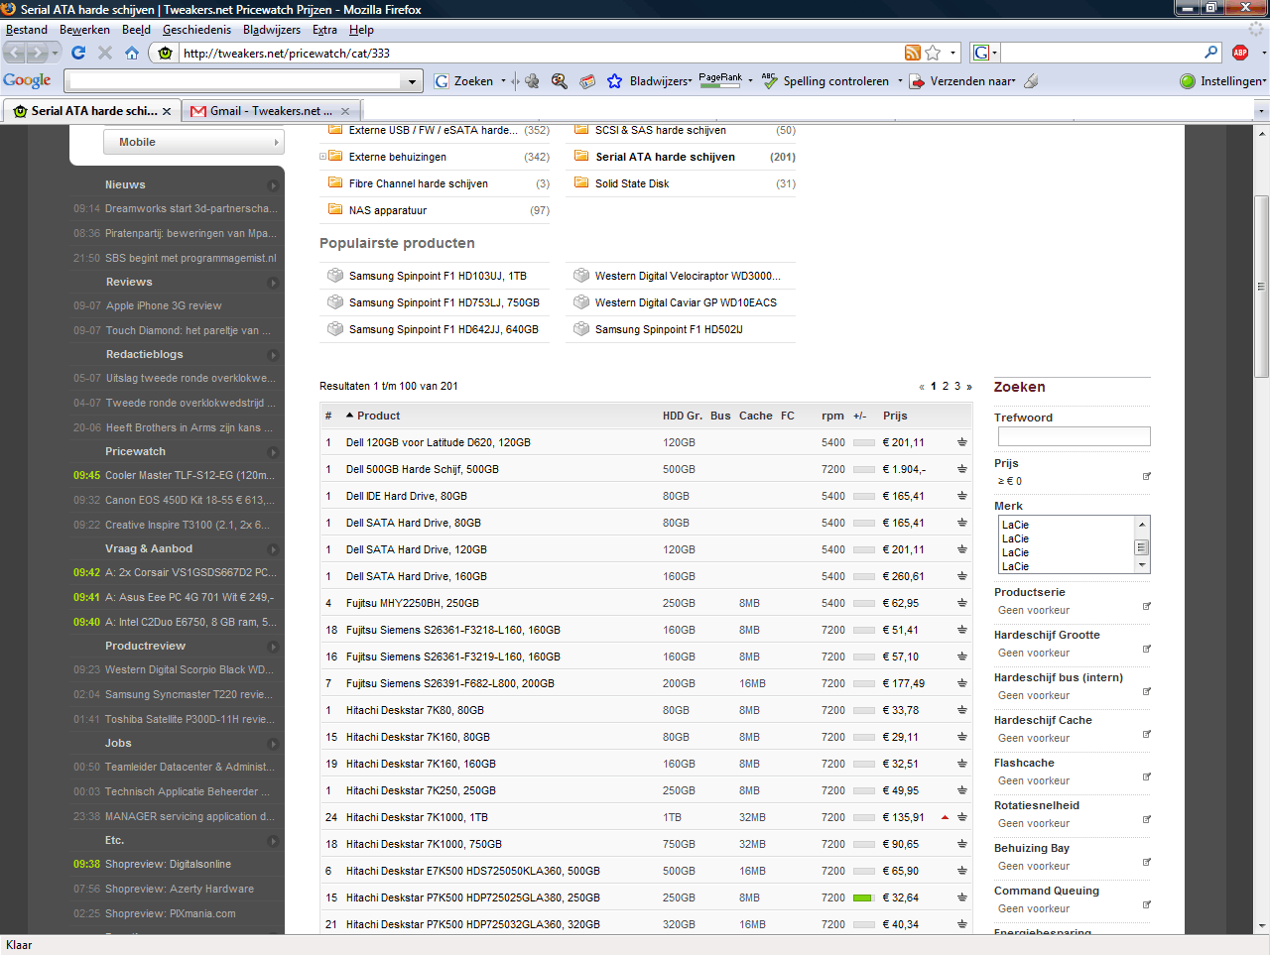Click the Rotatiesnelheid filter edit icon
This screenshot has width=1270, height=956.
click(1147, 818)
